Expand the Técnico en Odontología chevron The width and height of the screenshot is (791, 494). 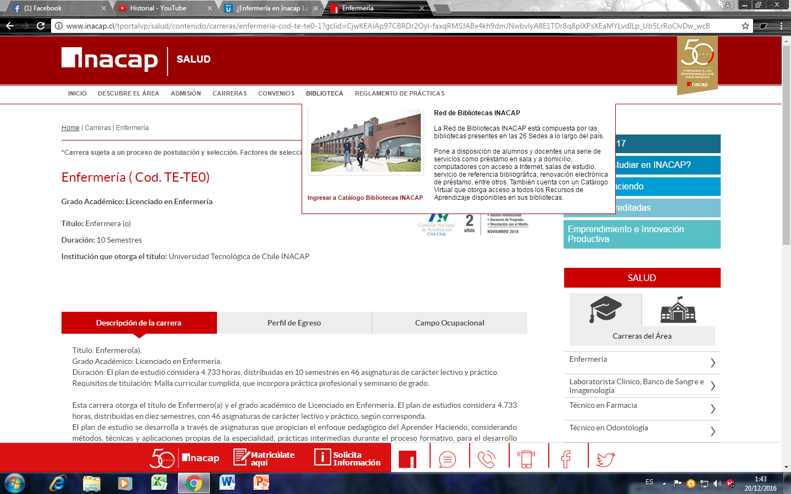point(713,431)
